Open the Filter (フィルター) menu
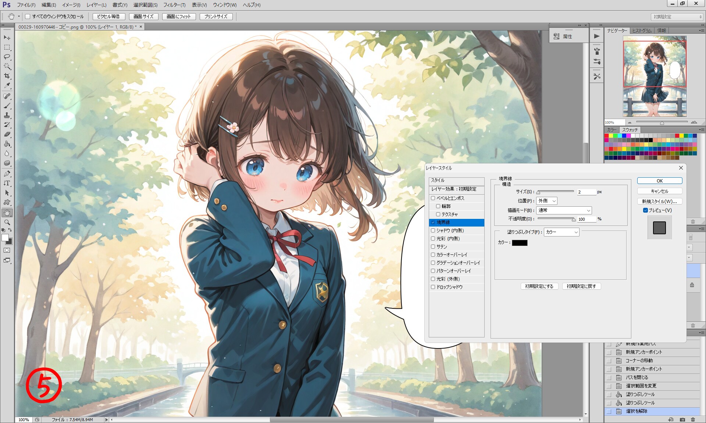The width and height of the screenshot is (706, 423). click(x=174, y=5)
